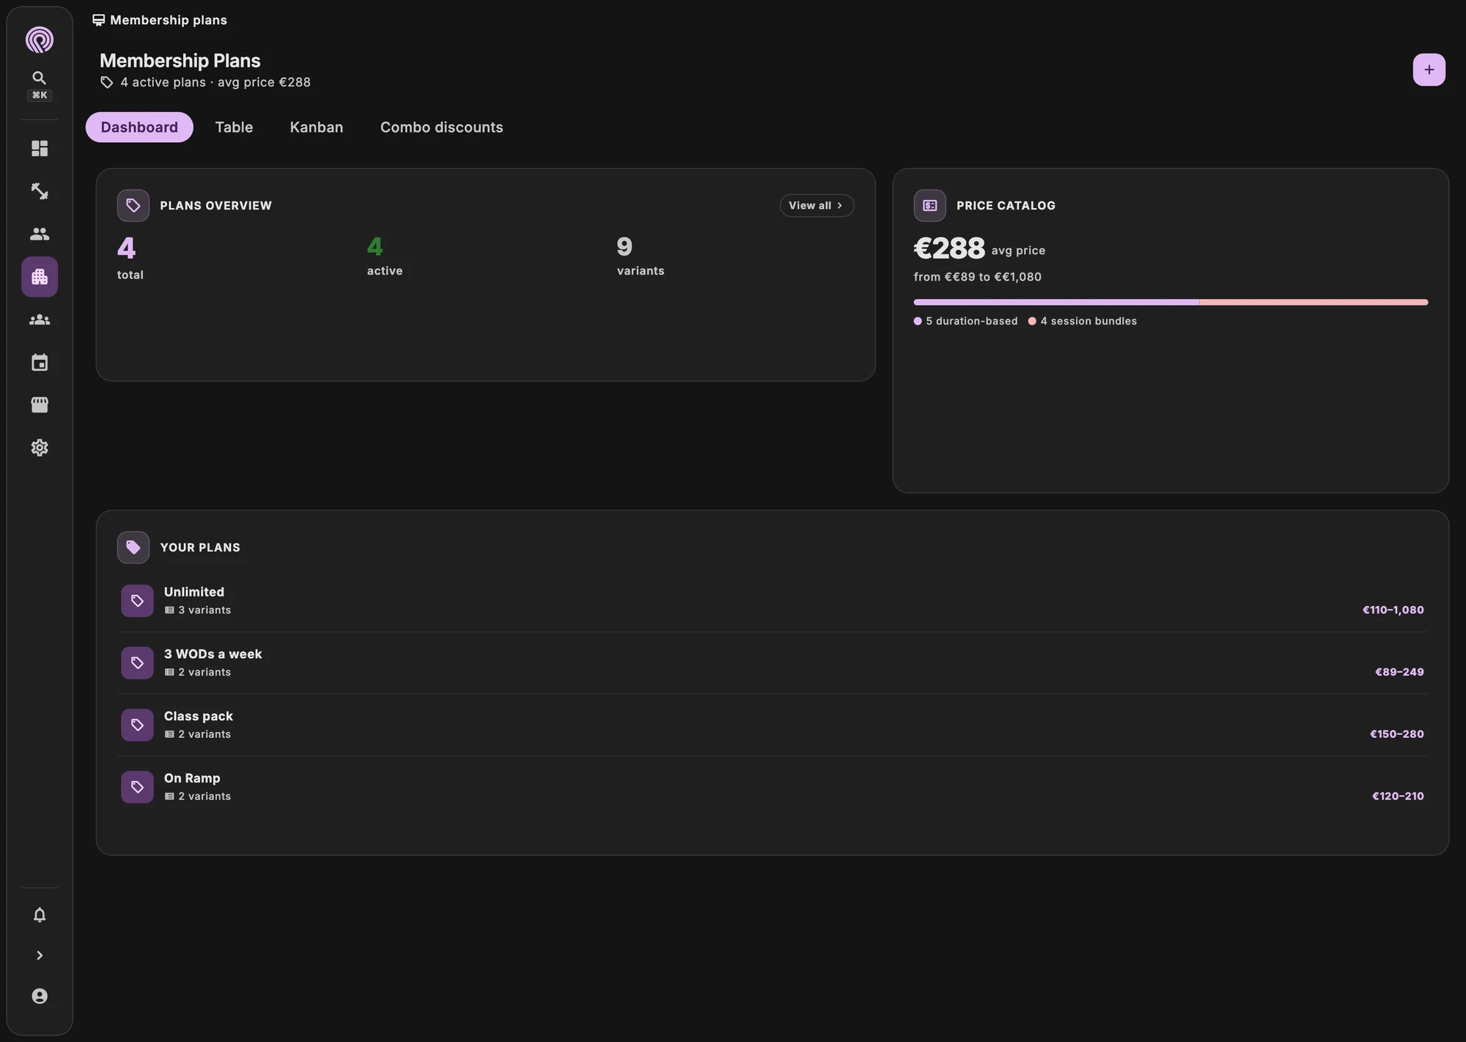Image resolution: width=1466 pixels, height=1042 pixels.
Task: Open the On Ramp plan
Action: 772,787
